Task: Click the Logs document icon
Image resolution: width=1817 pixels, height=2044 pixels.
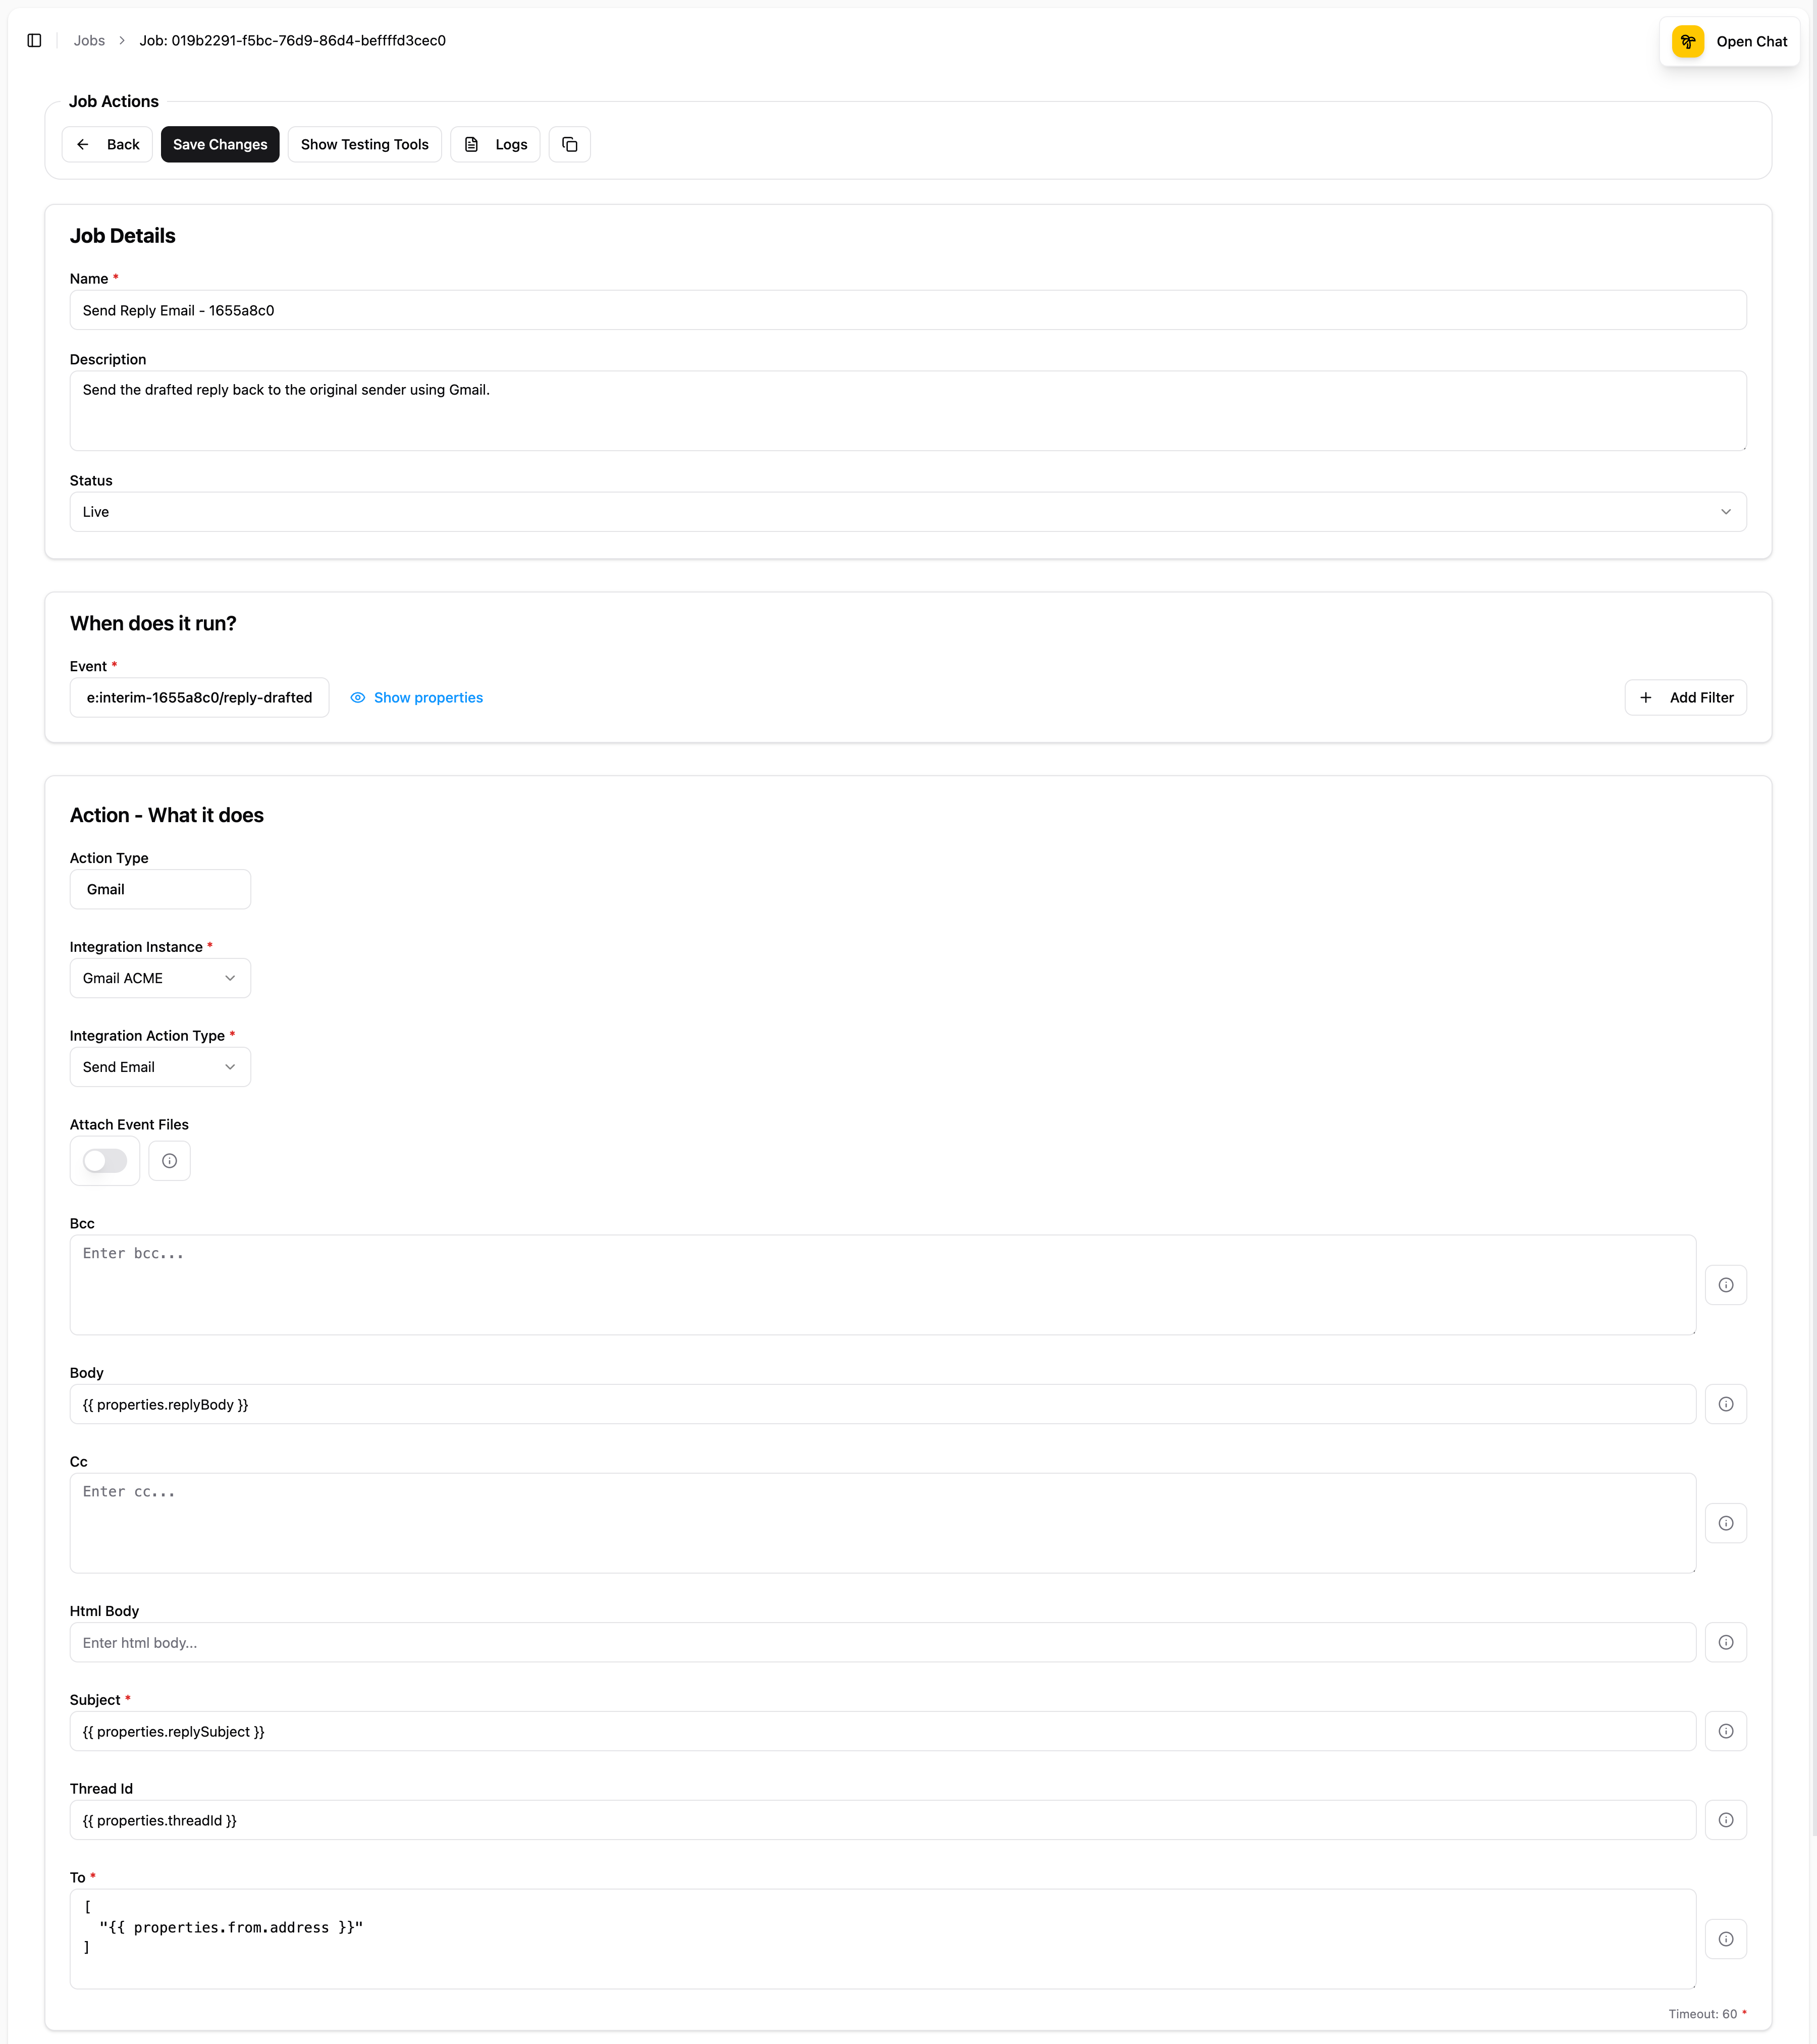Action: [x=472, y=144]
